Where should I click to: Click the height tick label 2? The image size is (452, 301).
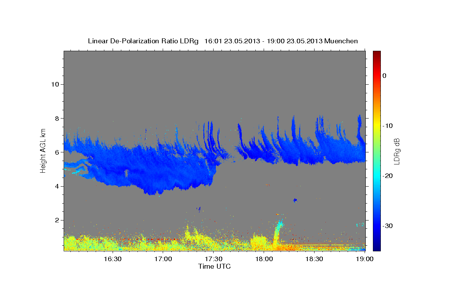[x=57, y=220]
